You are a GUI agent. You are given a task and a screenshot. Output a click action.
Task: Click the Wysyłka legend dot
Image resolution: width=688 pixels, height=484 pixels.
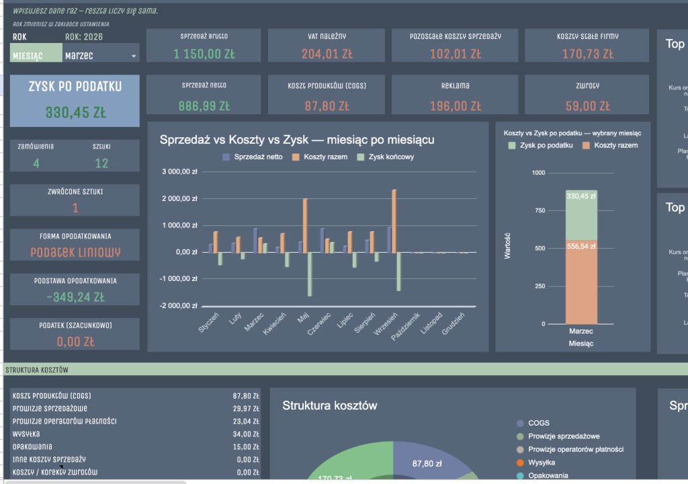click(x=520, y=463)
